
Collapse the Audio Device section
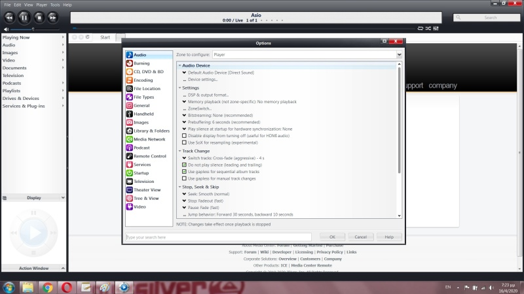pos(179,66)
